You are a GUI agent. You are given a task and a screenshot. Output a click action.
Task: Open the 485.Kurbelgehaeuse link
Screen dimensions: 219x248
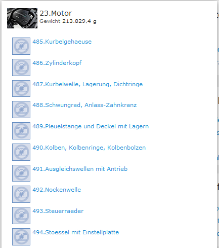click(62, 42)
